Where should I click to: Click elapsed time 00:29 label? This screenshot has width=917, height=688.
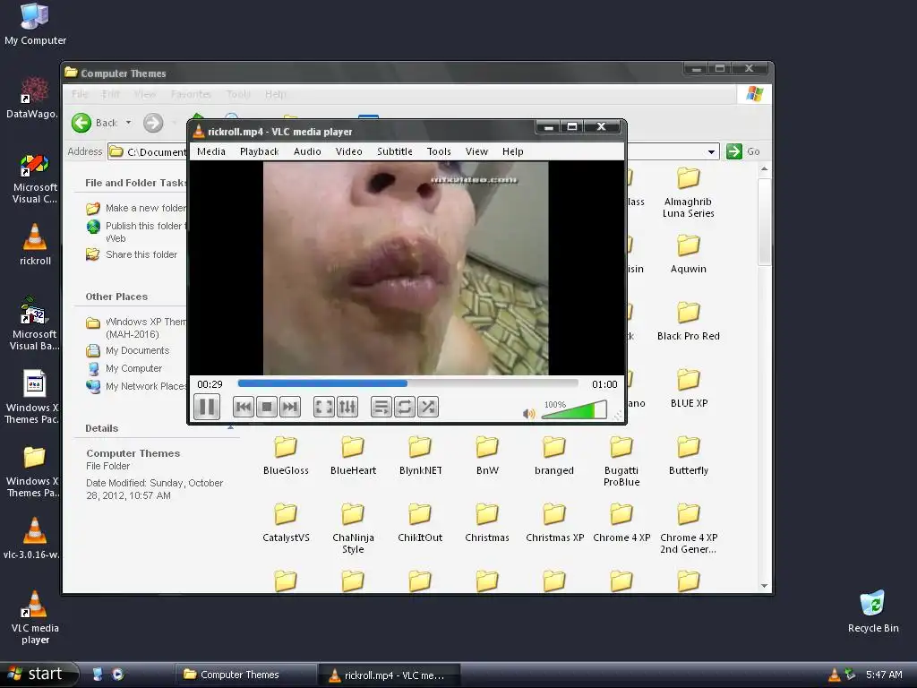pyautogui.click(x=210, y=384)
